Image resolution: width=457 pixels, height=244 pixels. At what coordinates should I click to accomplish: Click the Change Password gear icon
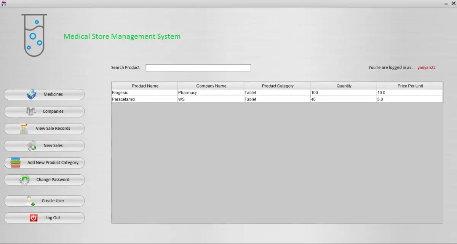[24, 180]
